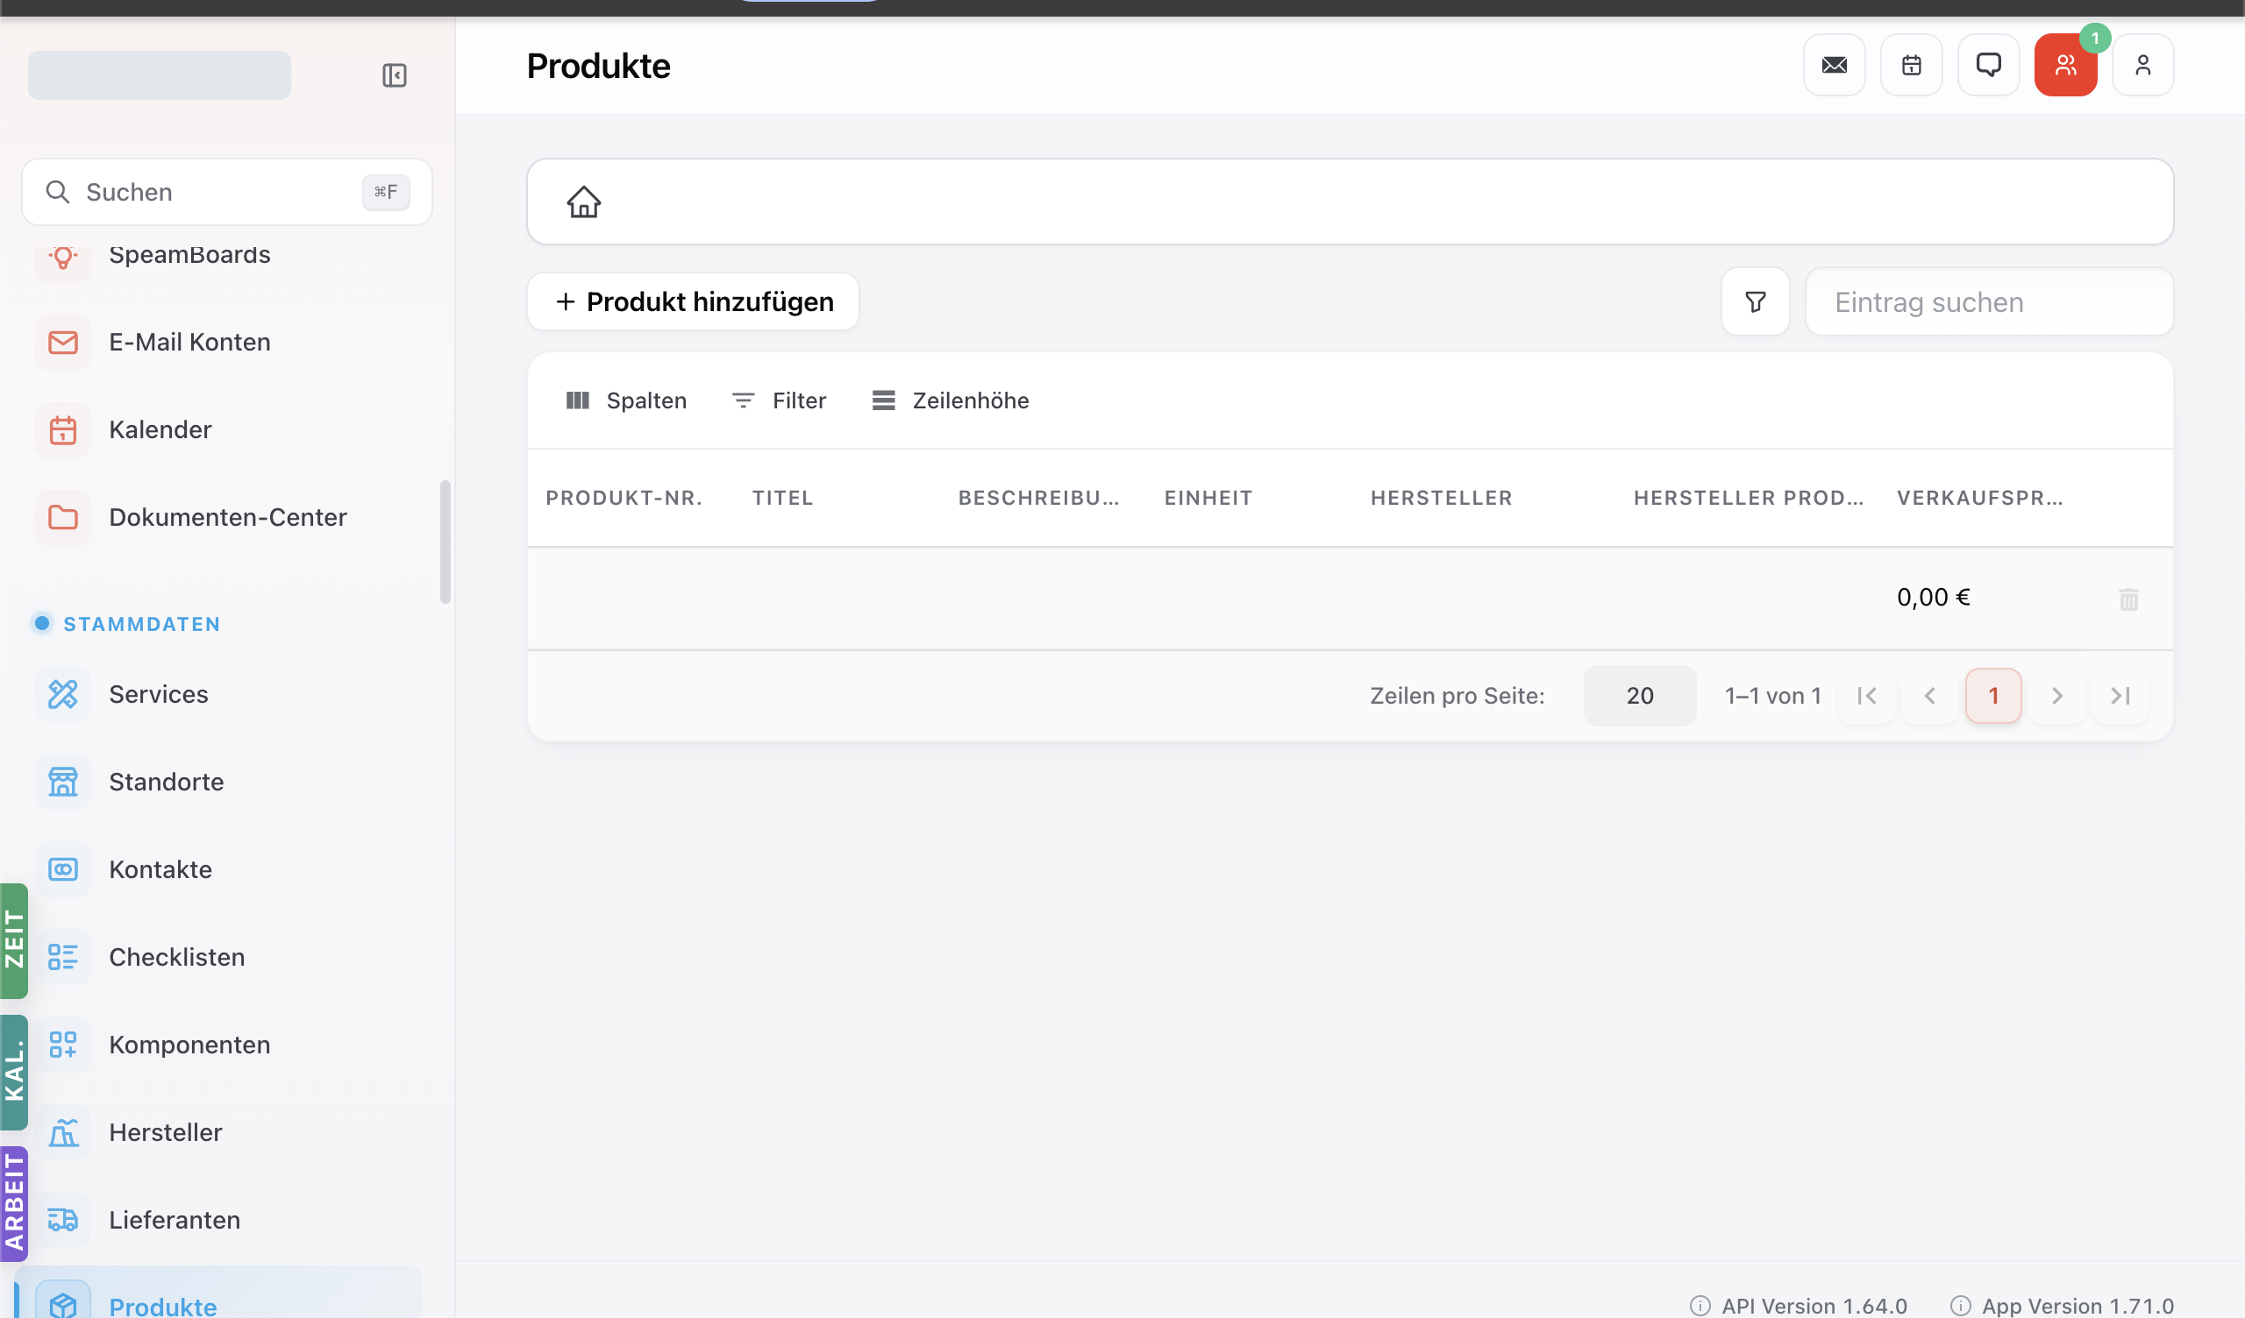2245x1318 pixels.
Task: Click the sidebar scrollbar thumb
Action: tap(445, 542)
